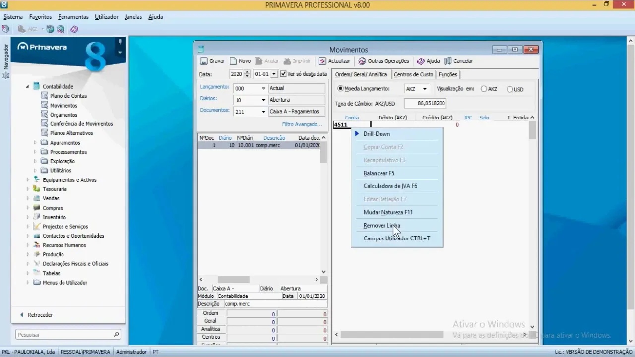Viewport: 635px width, 357px height.
Task: Click the Contabilidade module icon
Action: pos(36,86)
